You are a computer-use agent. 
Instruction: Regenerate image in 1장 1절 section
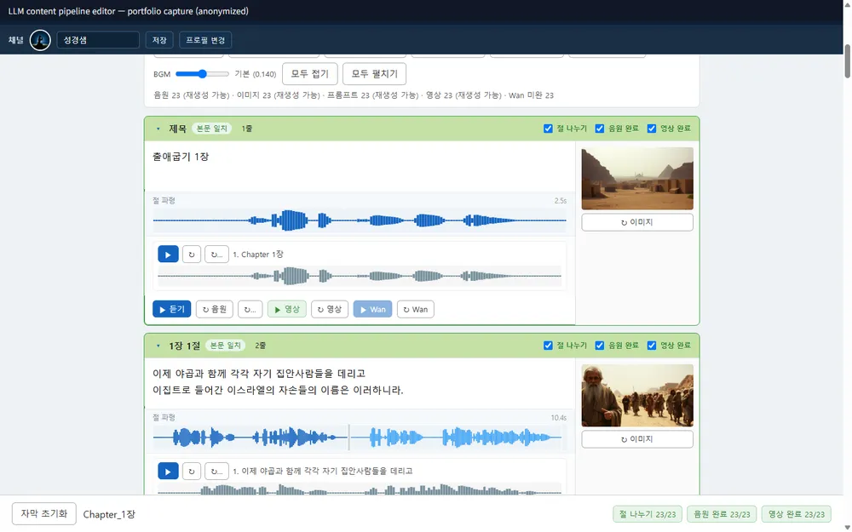tap(637, 439)
